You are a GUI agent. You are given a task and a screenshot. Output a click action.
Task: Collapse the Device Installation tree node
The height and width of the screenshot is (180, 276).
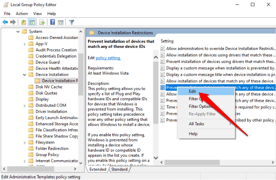[x=24, y=75]
